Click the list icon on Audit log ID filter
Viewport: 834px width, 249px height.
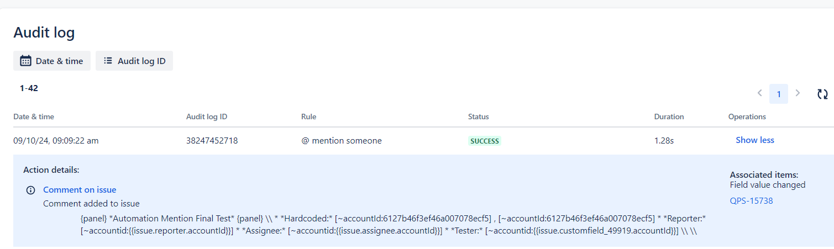point(108,61)
